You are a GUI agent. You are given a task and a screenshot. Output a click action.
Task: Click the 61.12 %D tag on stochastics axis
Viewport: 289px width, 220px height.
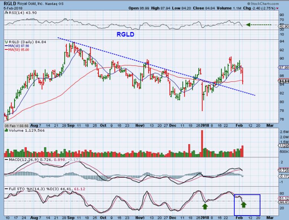point(284,198)
